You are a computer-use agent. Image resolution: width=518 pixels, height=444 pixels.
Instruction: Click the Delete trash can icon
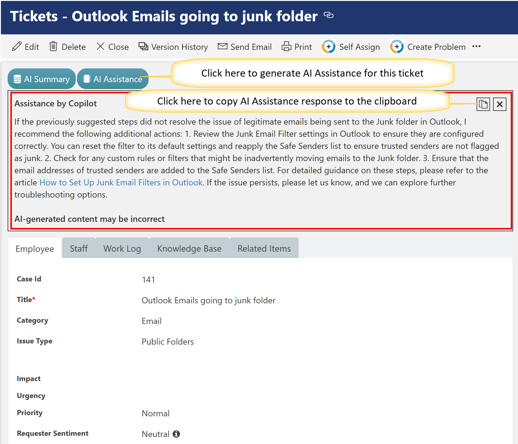pyautogui.click(x=53, y=46)
